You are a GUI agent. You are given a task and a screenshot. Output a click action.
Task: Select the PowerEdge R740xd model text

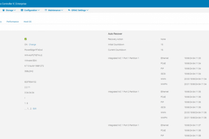[x=34, y=50]
